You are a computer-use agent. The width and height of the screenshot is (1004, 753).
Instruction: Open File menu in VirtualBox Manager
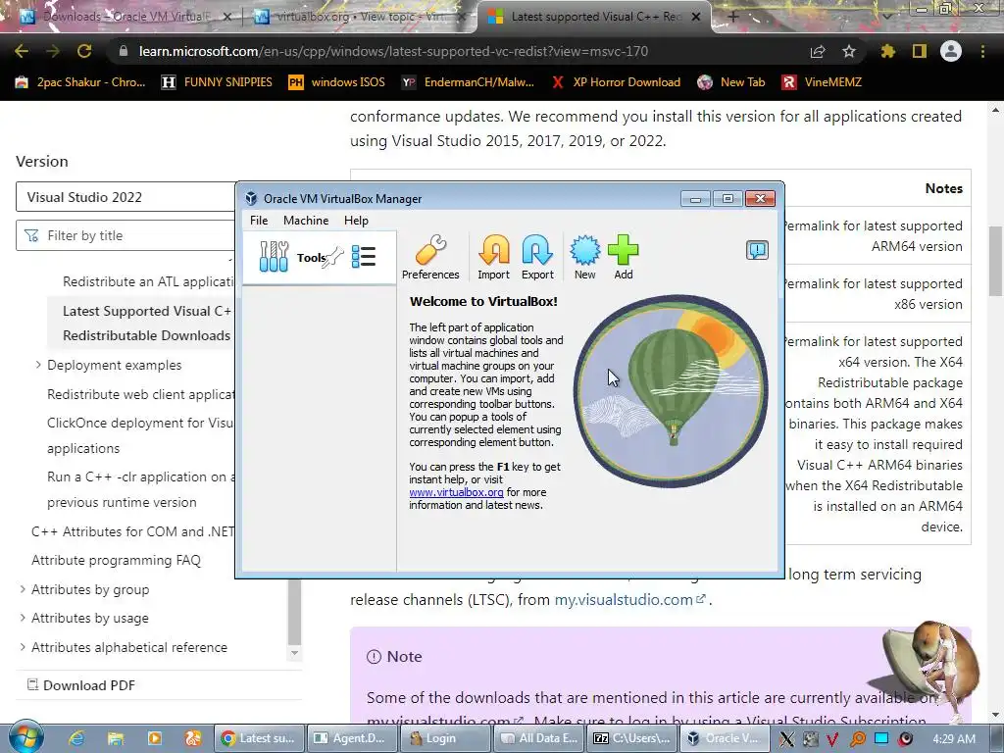tap(259, 221)
